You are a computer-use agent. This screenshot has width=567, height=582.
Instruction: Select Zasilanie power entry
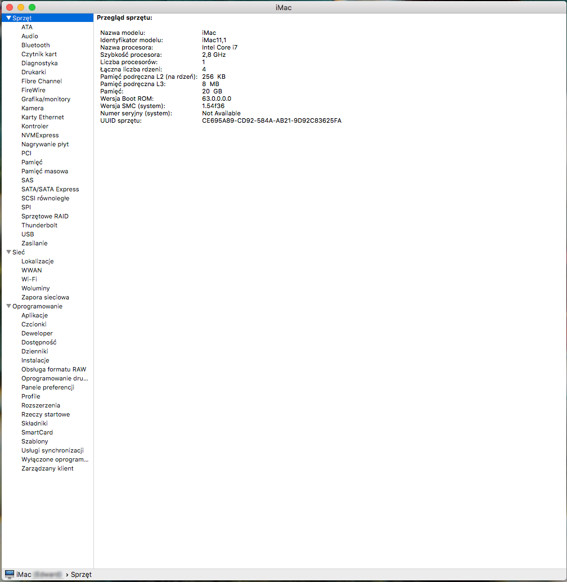coord(34,243)
